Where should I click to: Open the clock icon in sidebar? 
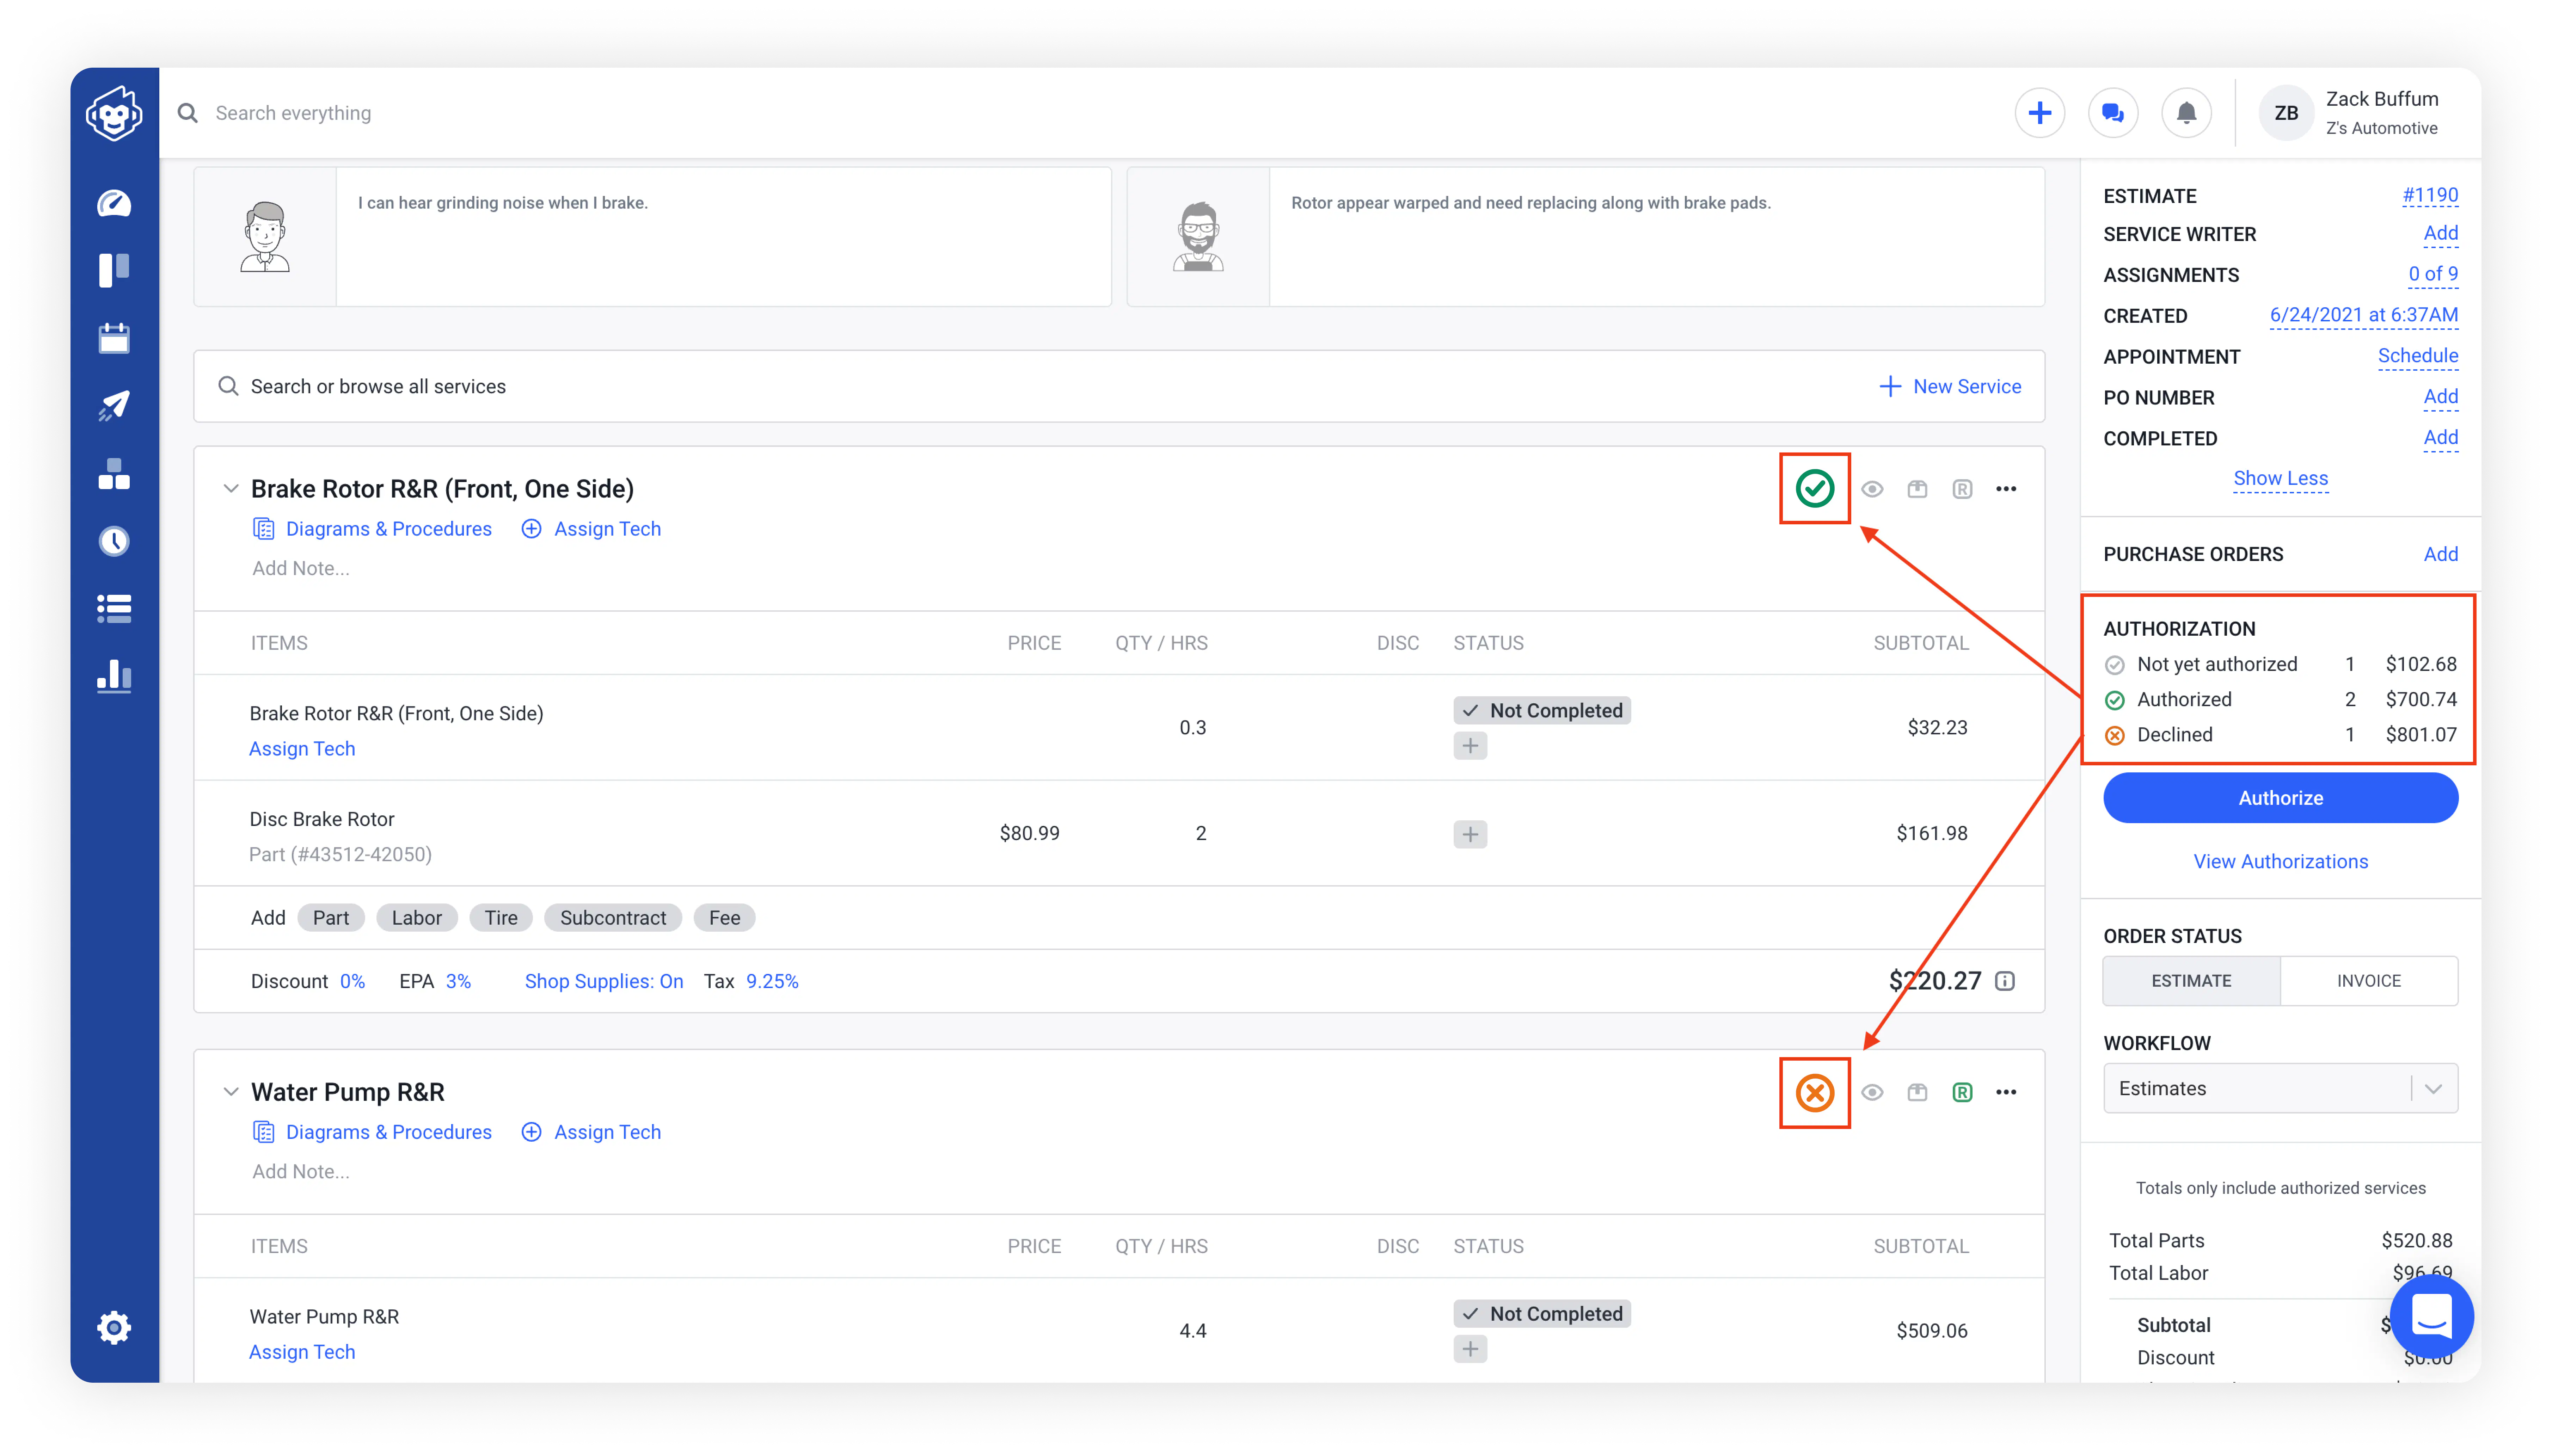pos(114,541)
